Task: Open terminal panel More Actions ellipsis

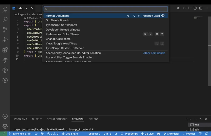Action: pyautogui.click(x=195, y=119)
